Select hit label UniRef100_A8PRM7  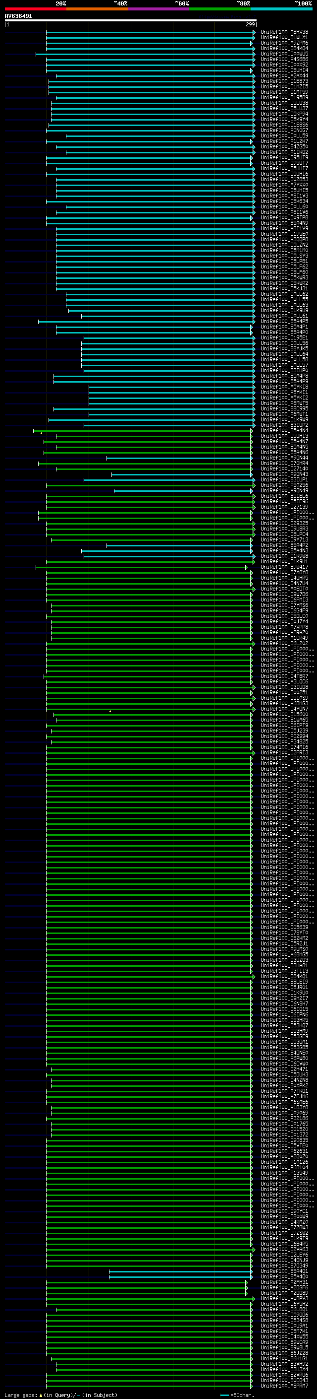point(284,1386)
